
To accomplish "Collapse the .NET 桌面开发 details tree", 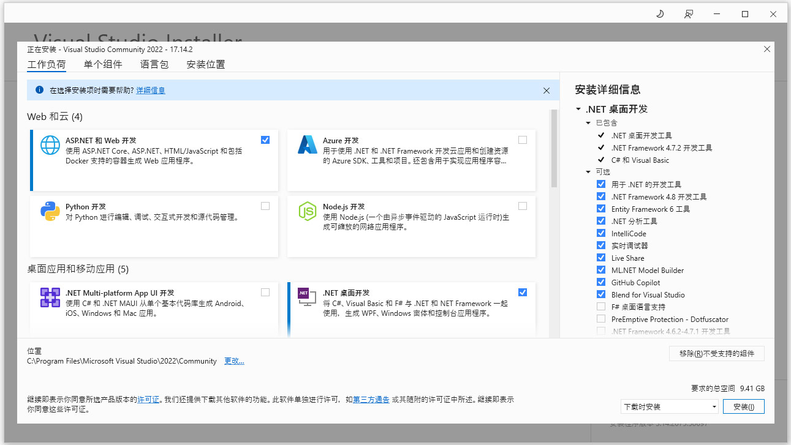I will coord(578,110).
